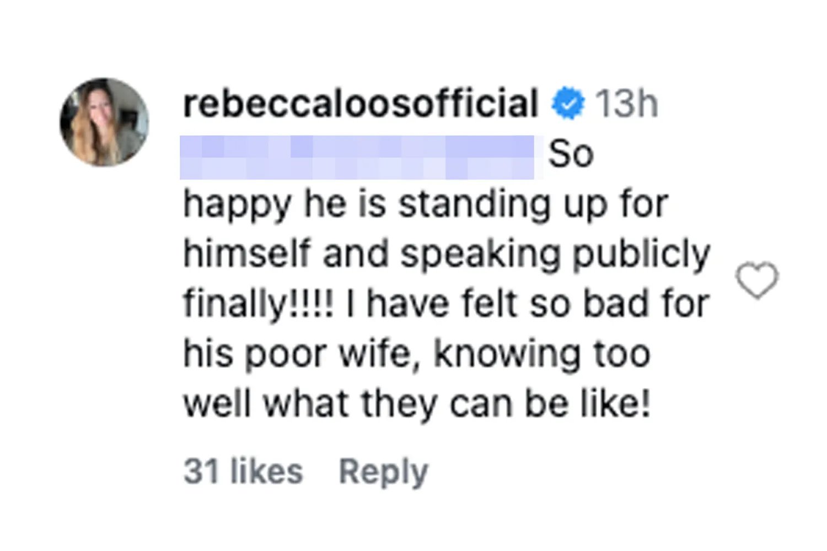Click the pixelated blurred mention strip
Image resolution: width=827 pixels, height=551 pixels.
click(358, 155)
